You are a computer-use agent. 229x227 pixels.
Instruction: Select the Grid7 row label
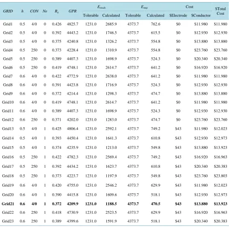pos(8,76)
